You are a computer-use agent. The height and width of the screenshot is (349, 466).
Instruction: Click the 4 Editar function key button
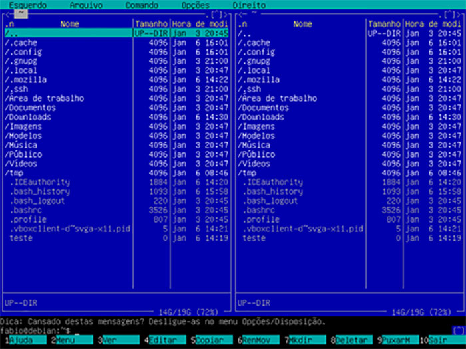(x=165, y=340)
